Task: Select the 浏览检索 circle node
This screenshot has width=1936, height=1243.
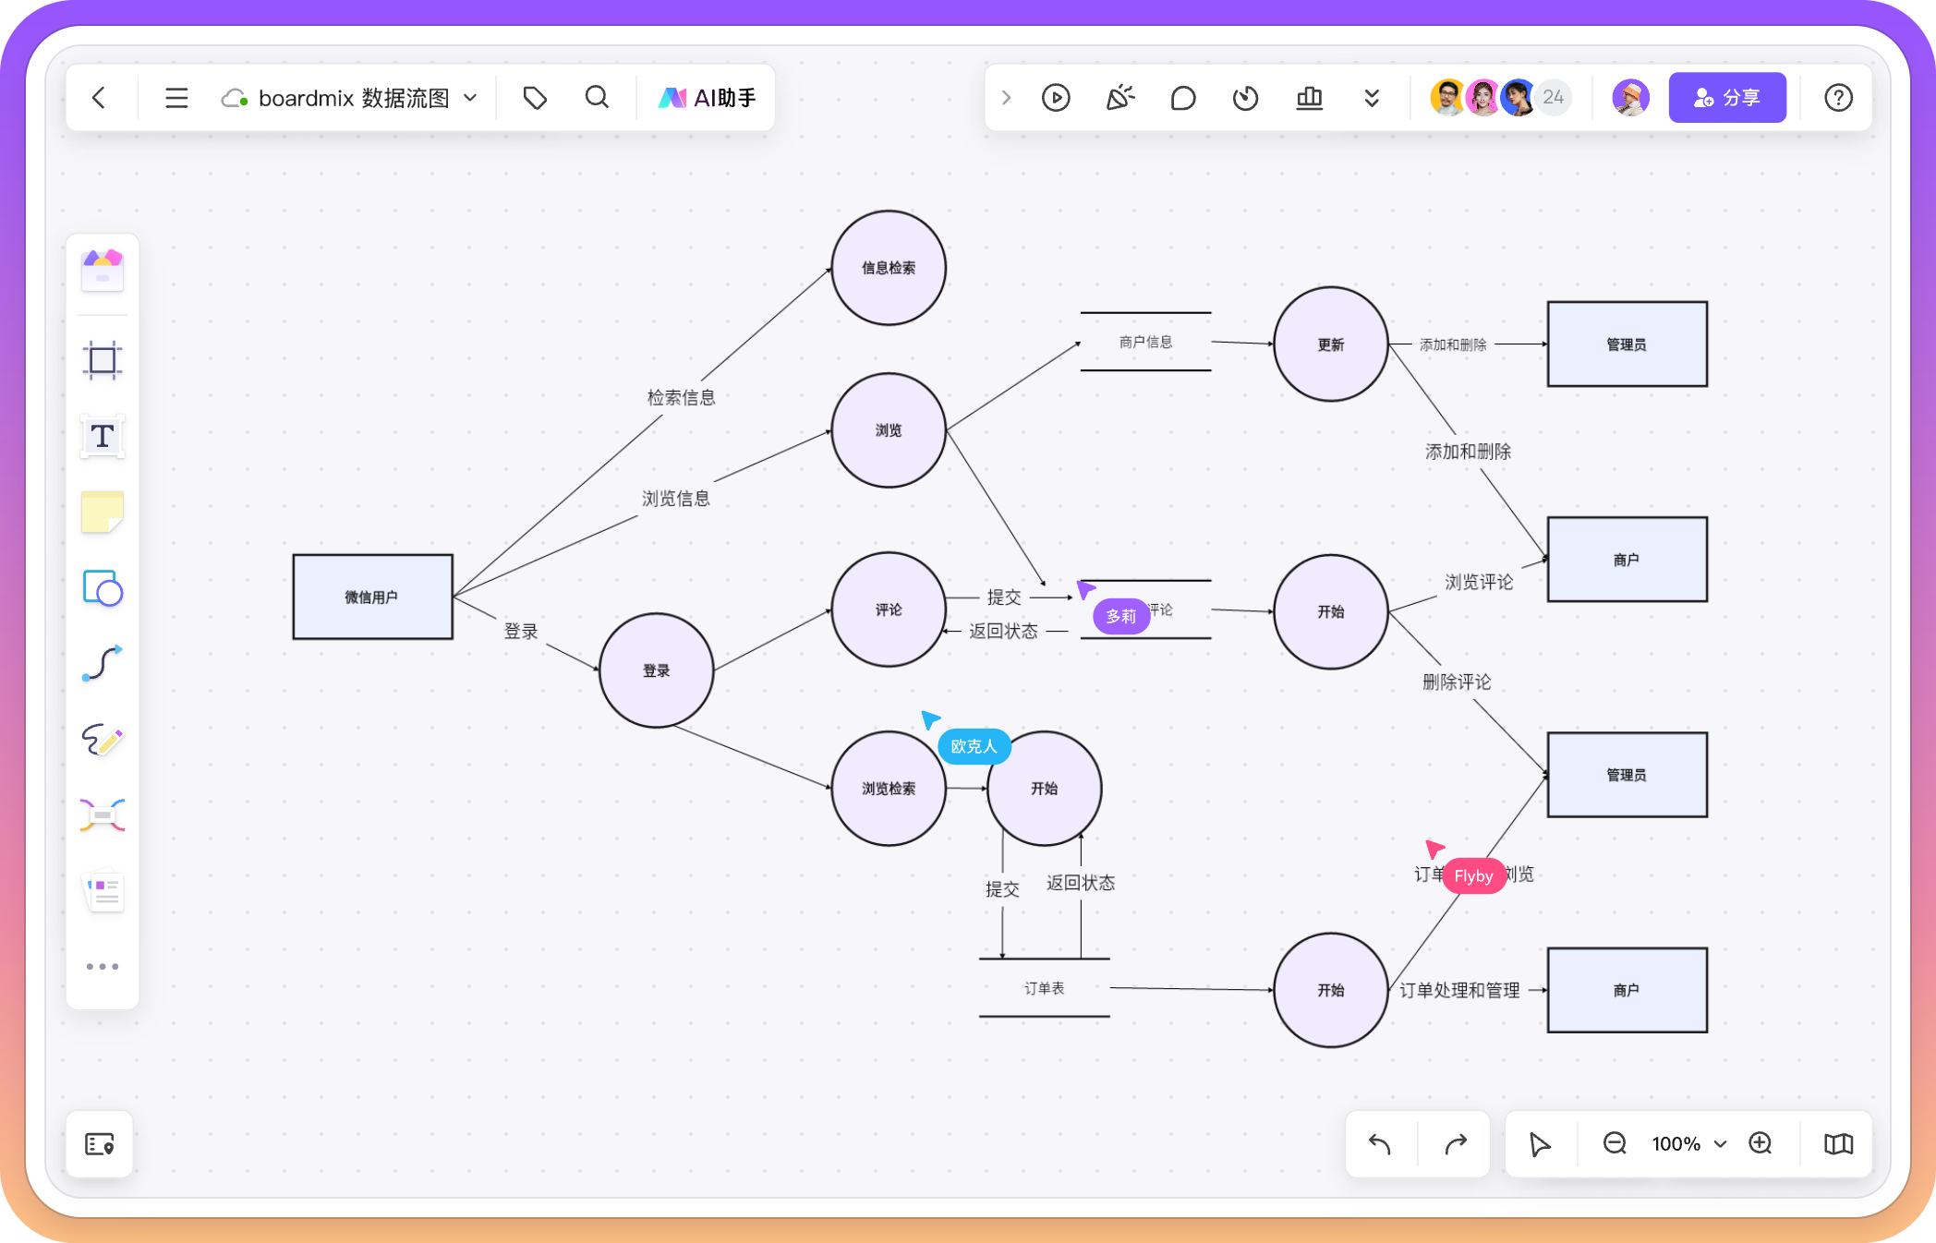Action: coord(889,789)
